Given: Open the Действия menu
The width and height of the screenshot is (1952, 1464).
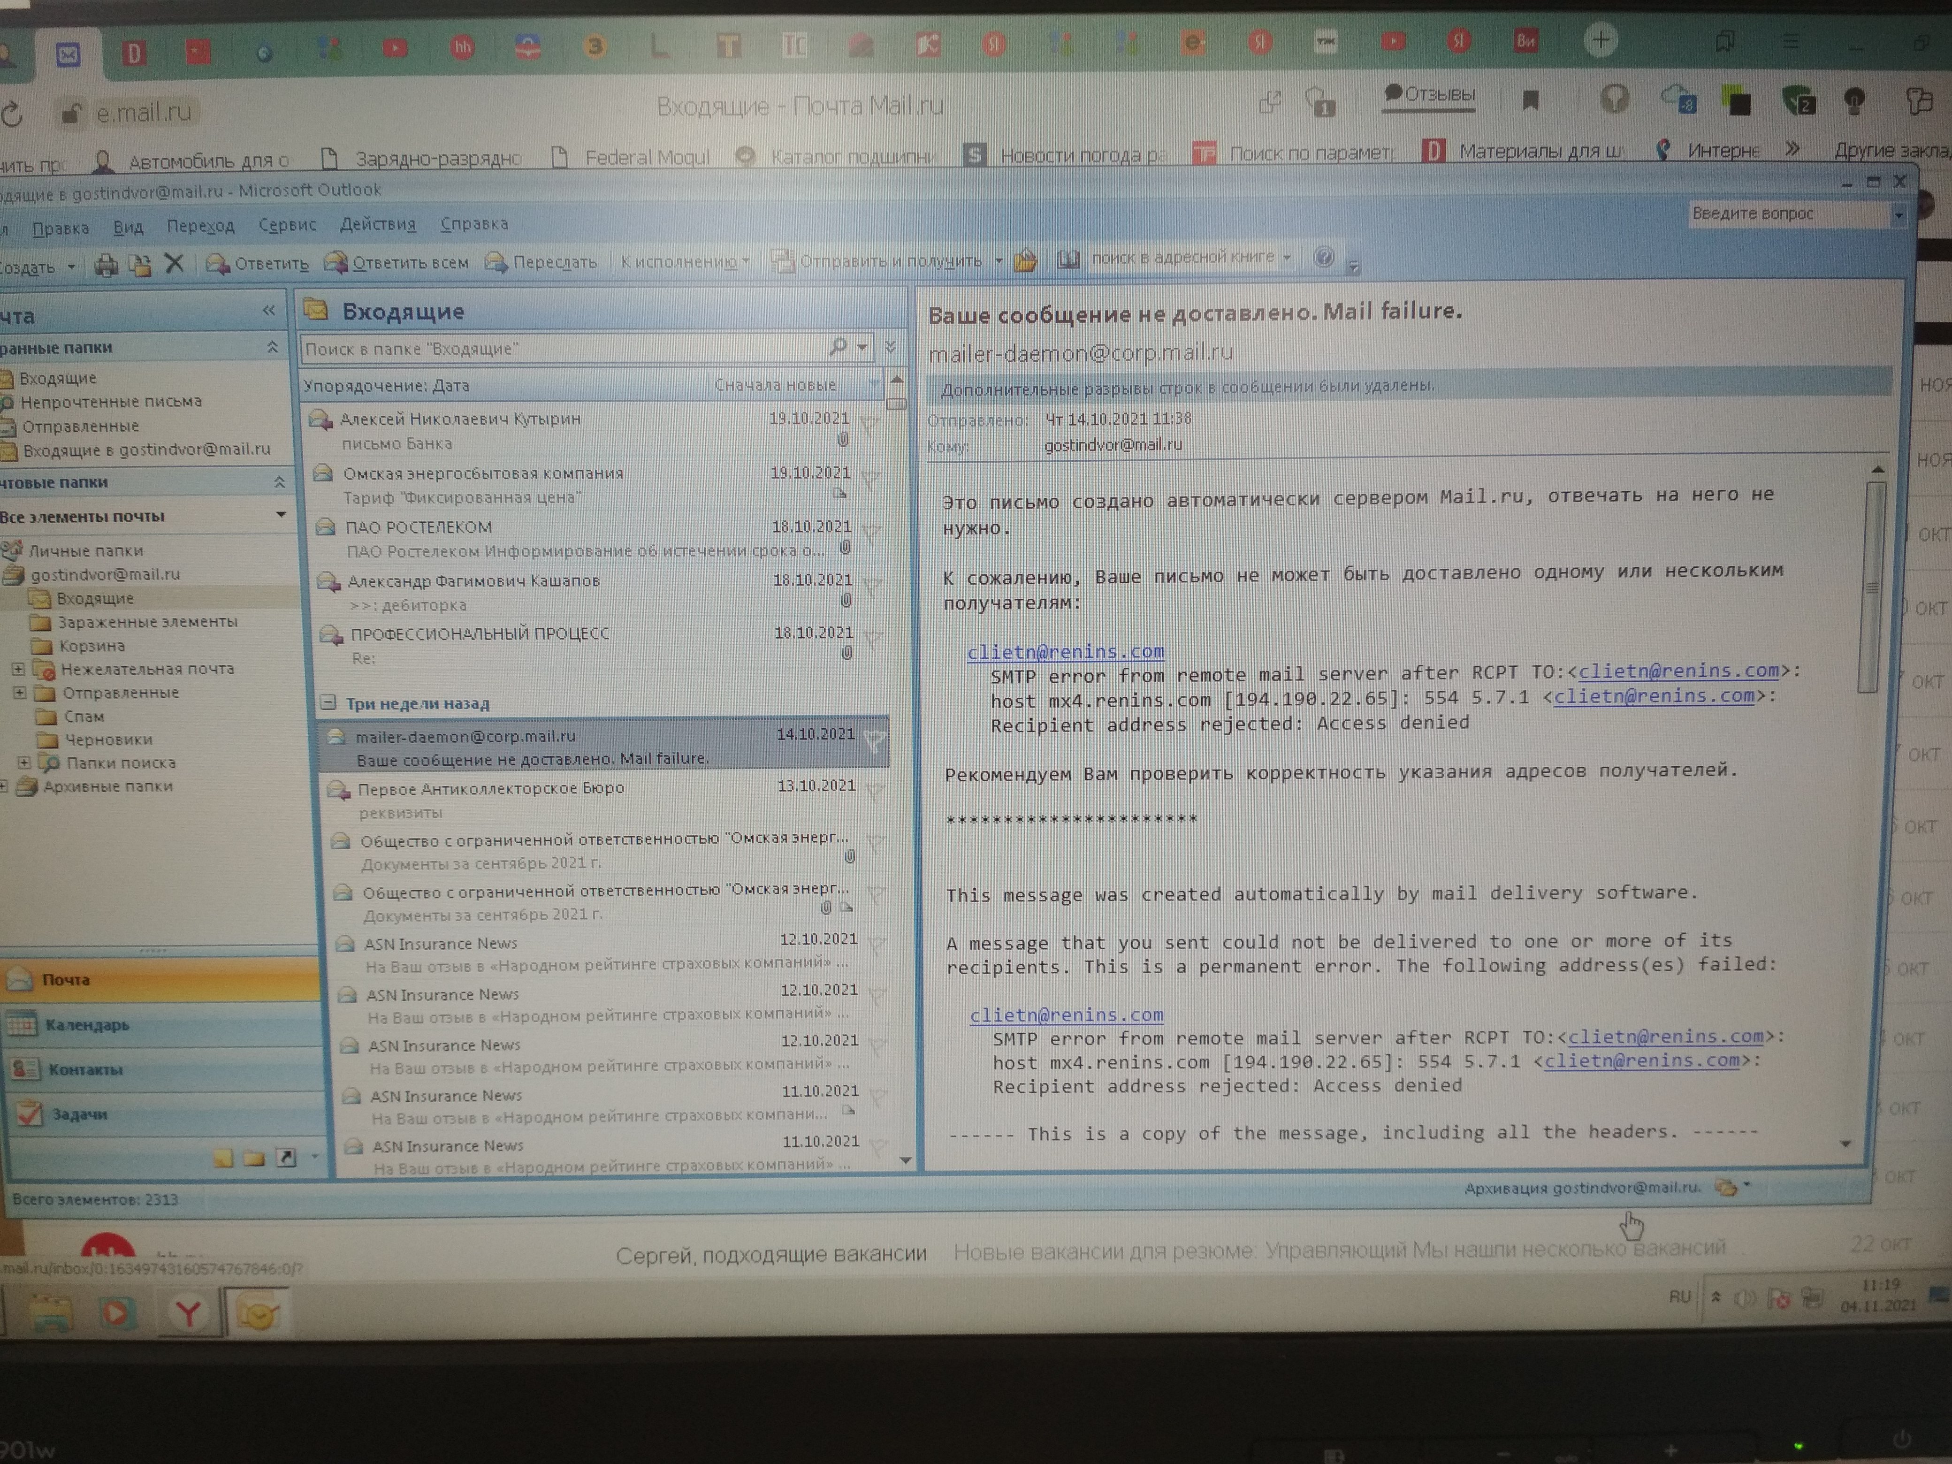Looking at the screenshot, I should (x=378, y=224).
